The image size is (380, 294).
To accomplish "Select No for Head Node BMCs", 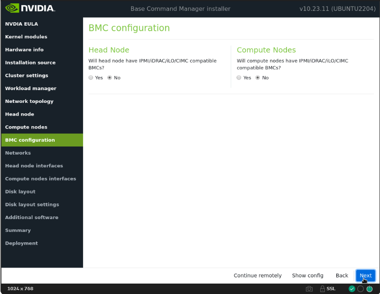I will coord(110,78).
